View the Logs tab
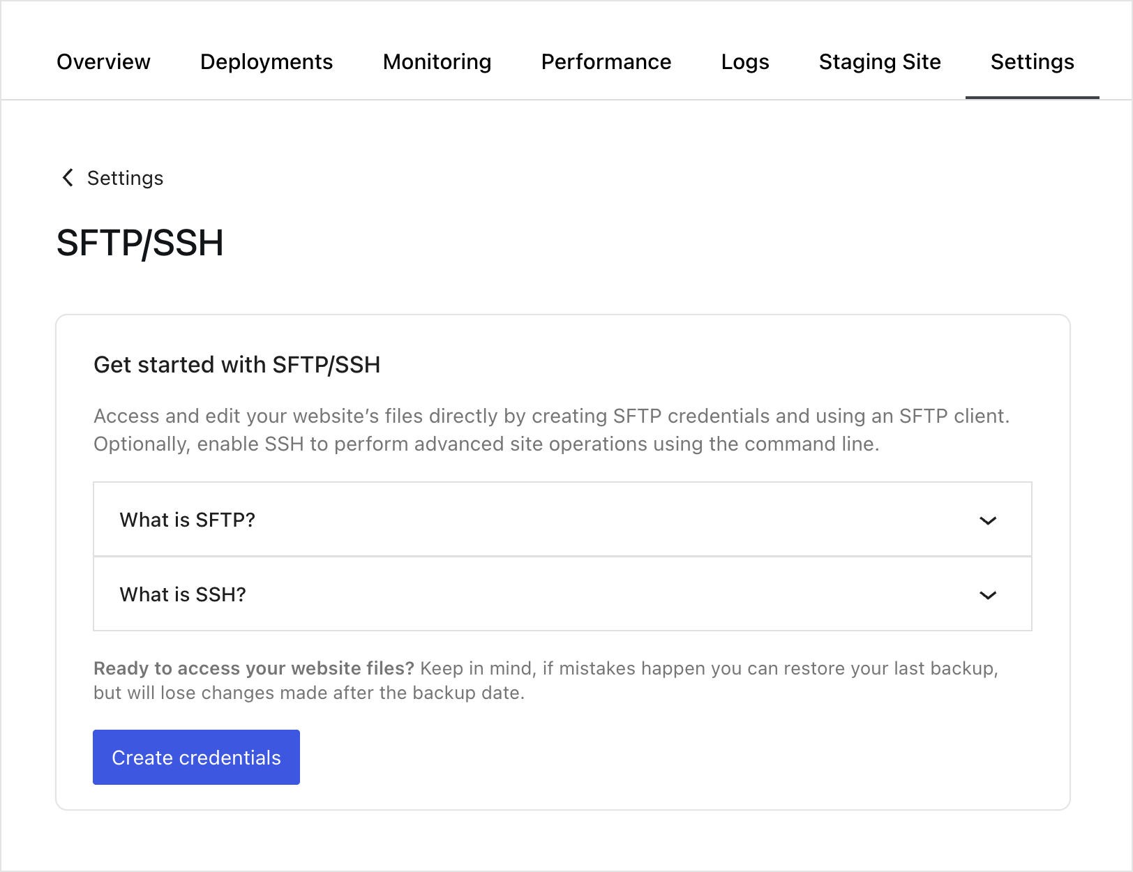The height and width of the screenshot is (872, 1133). [x=744, y=61]
